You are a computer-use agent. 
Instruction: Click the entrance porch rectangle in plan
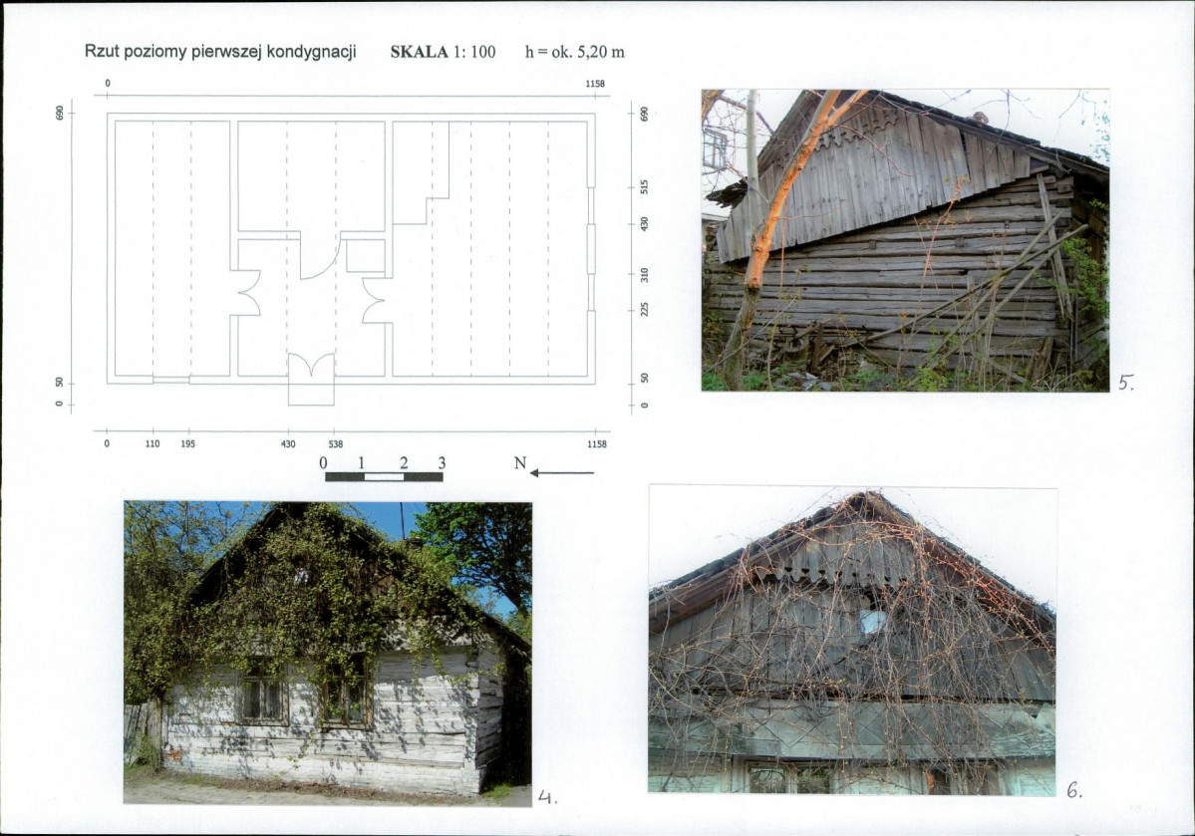point(311,391)
